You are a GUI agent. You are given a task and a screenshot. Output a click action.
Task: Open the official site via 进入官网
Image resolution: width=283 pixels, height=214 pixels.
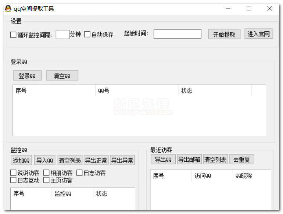click(x=259, y=33)
